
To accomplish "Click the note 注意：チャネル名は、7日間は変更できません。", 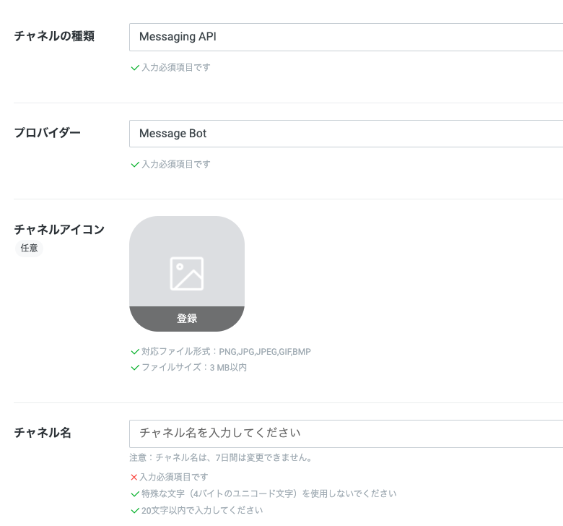I will click(x=220, y=457).
